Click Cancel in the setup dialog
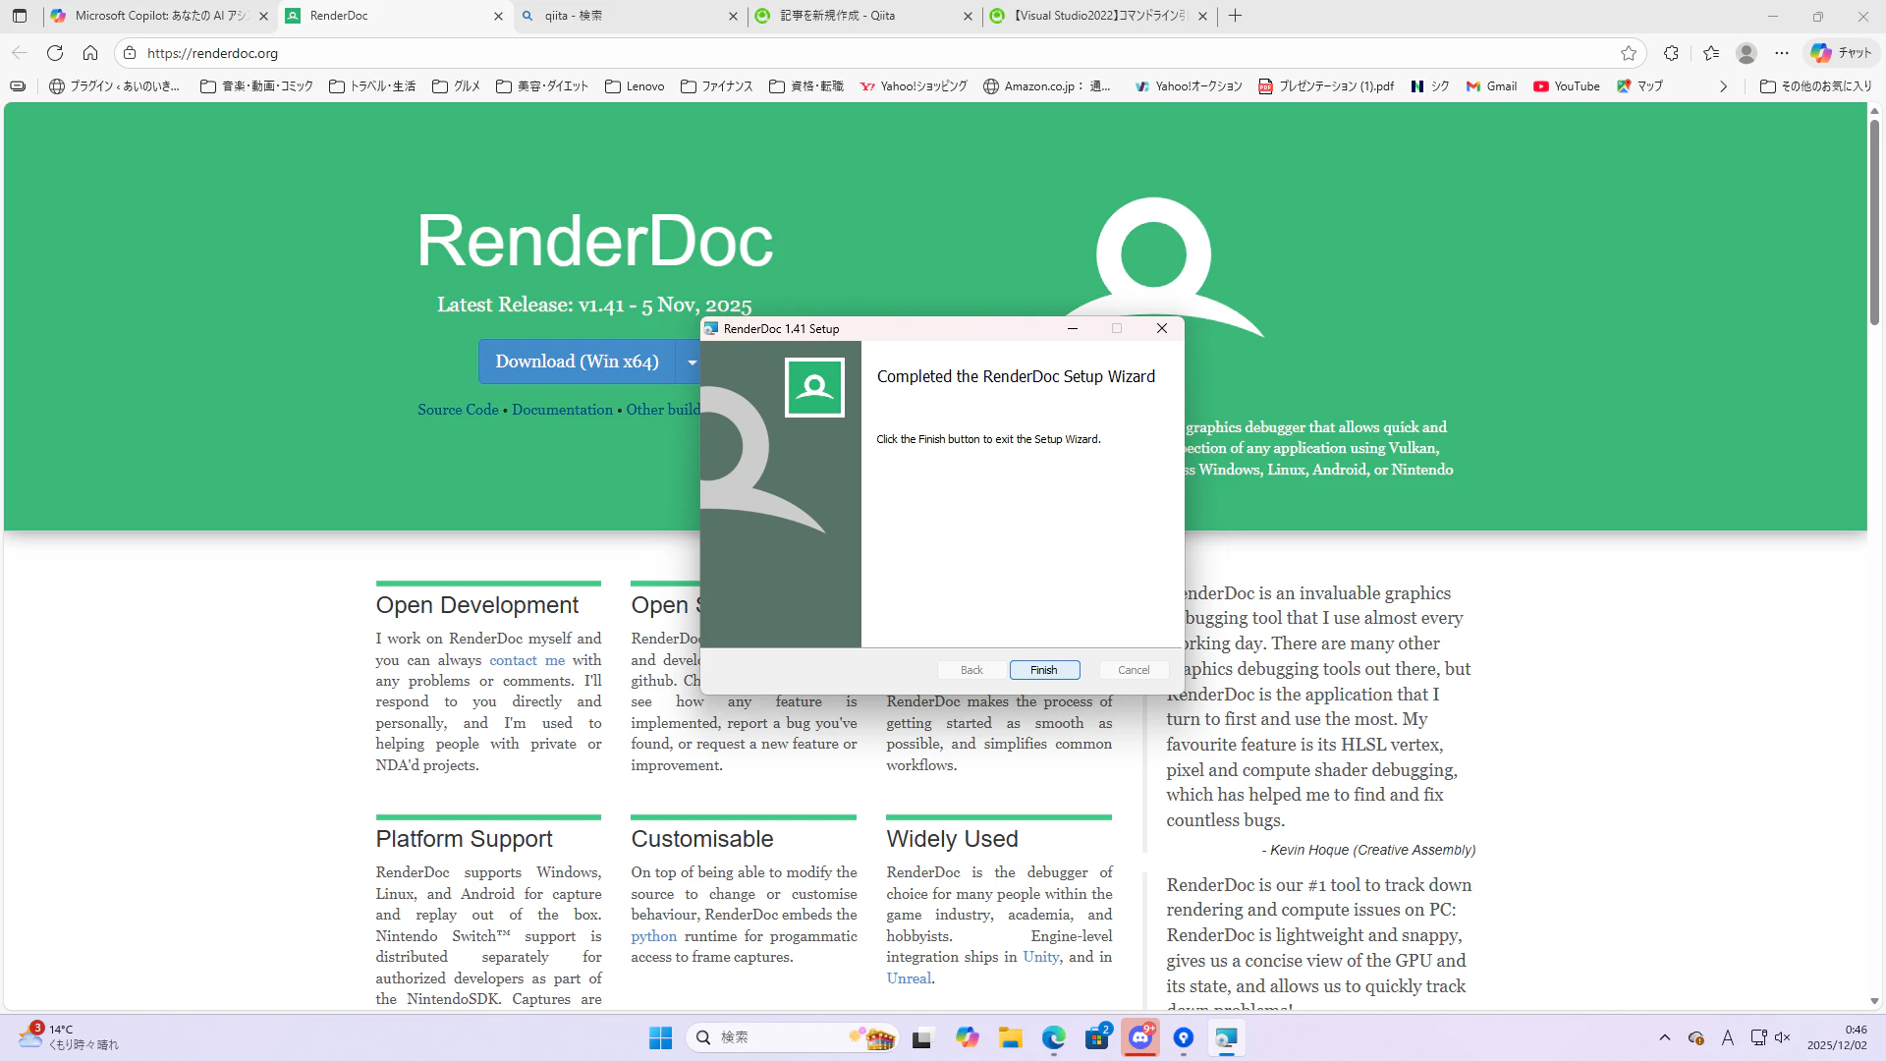The image size is (1886, 1061). pos(1133,670)
